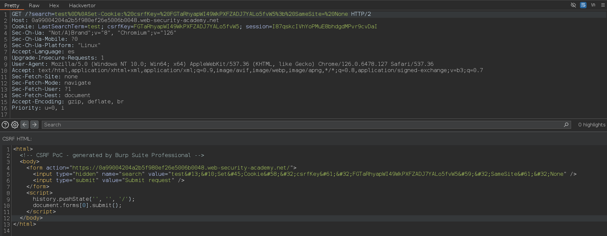Toggle hidden non-printable characters eye icon
The width and height of the screenshot is (607, 236).
(x=573, y=5)
